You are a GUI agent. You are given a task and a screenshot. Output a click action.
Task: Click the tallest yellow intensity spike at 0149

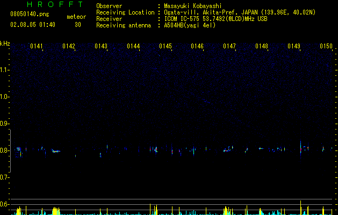(300, 207)
